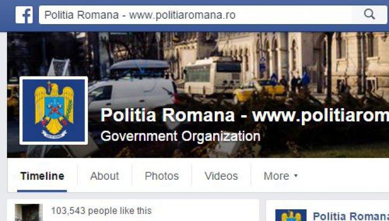Click the small arrow beside More

295,176
